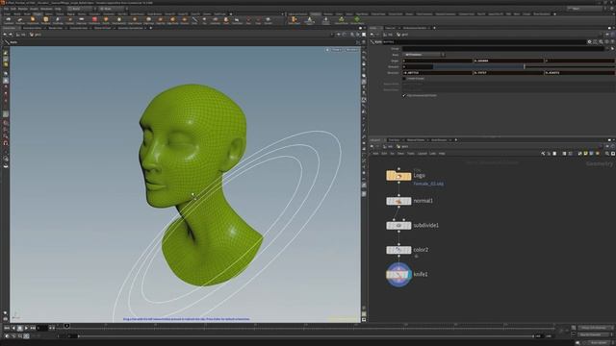Switch to the Performance Monitor tab
This screenshot has width=616, height=346.
415,28
